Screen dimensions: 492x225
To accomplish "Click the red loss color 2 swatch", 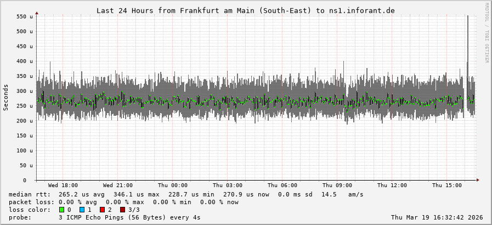I will pos(102,210).
